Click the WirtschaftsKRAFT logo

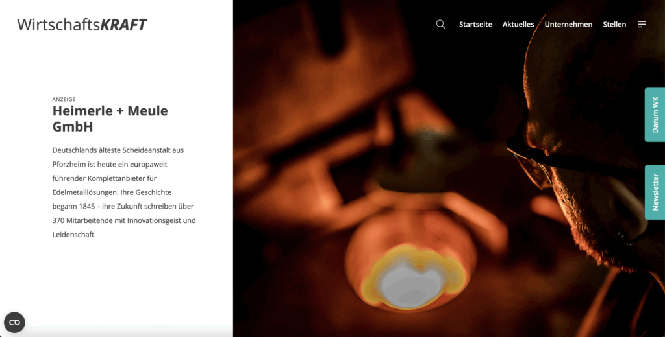click(x=82, y=25)
